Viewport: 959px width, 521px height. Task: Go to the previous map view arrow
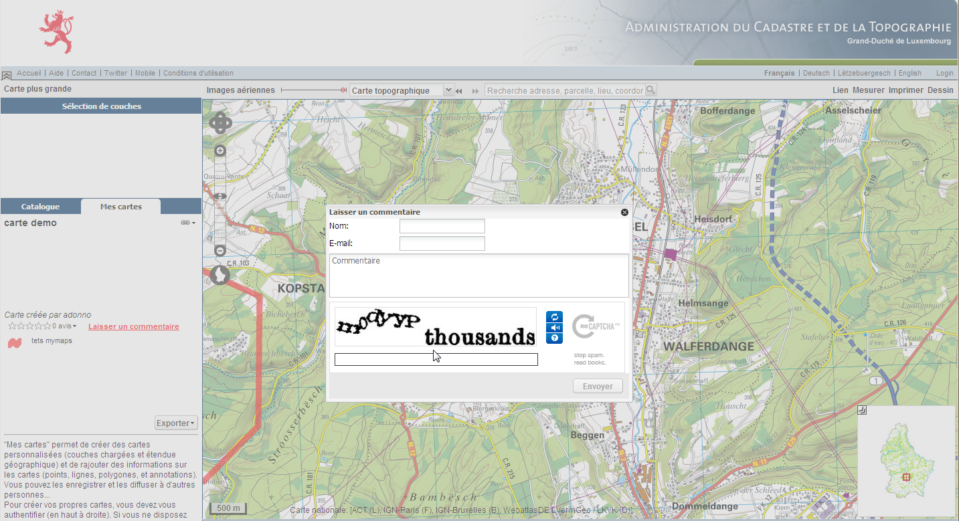[x=460, y=91]
